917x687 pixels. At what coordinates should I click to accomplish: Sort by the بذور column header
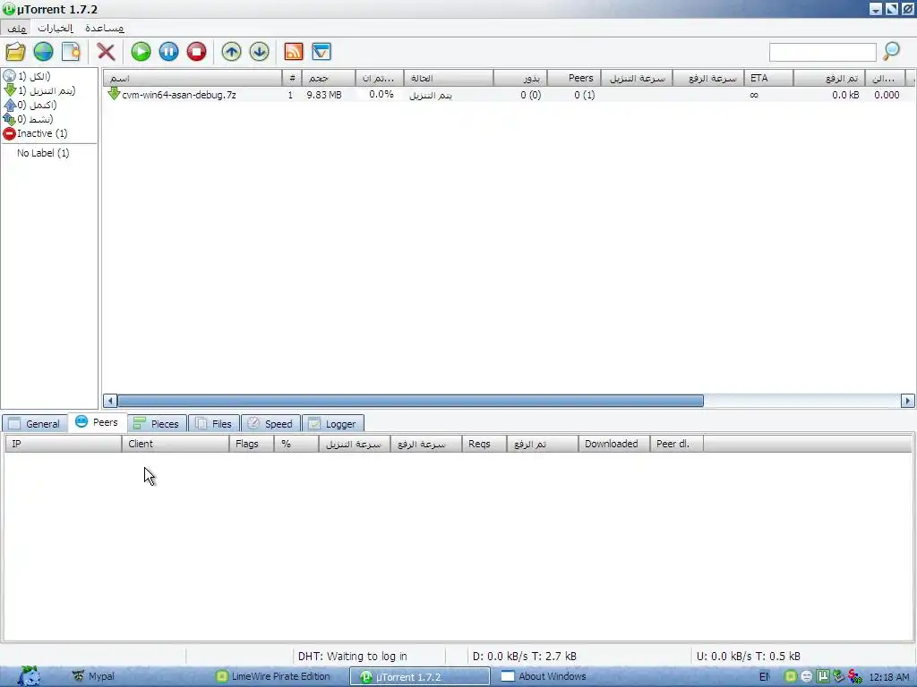520,79
